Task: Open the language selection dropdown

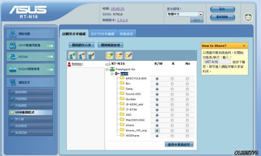Action: coord(185,14)
